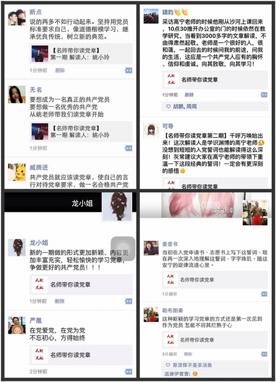
Task: Open 龙小姐's large cover profile photo
Action: click(x=117, y=206)
